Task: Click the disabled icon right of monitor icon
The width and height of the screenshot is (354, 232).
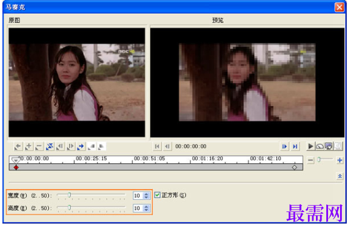Action: tap(338, 146)
